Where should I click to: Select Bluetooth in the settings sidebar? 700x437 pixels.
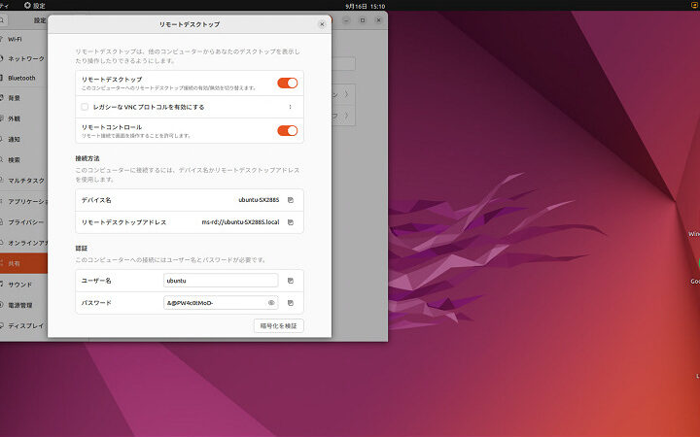pyautogui.click(x=21, y=78)
